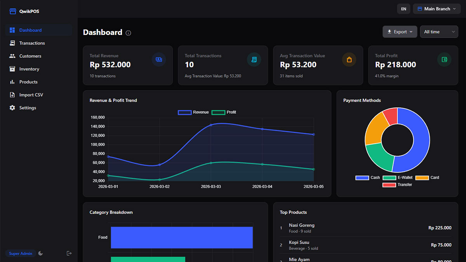
Task: Click the Category Breakdown heading
Action: 111,212
